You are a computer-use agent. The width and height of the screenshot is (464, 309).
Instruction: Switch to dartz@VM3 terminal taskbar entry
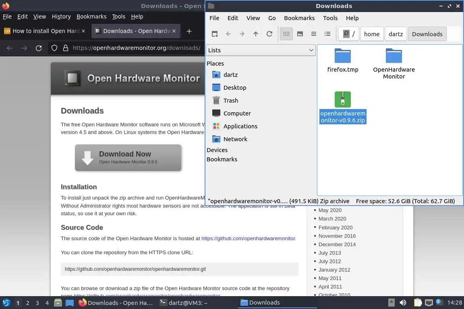tap(184, 303)
